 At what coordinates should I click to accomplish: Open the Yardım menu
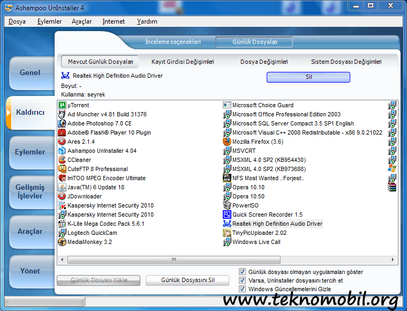147,21
